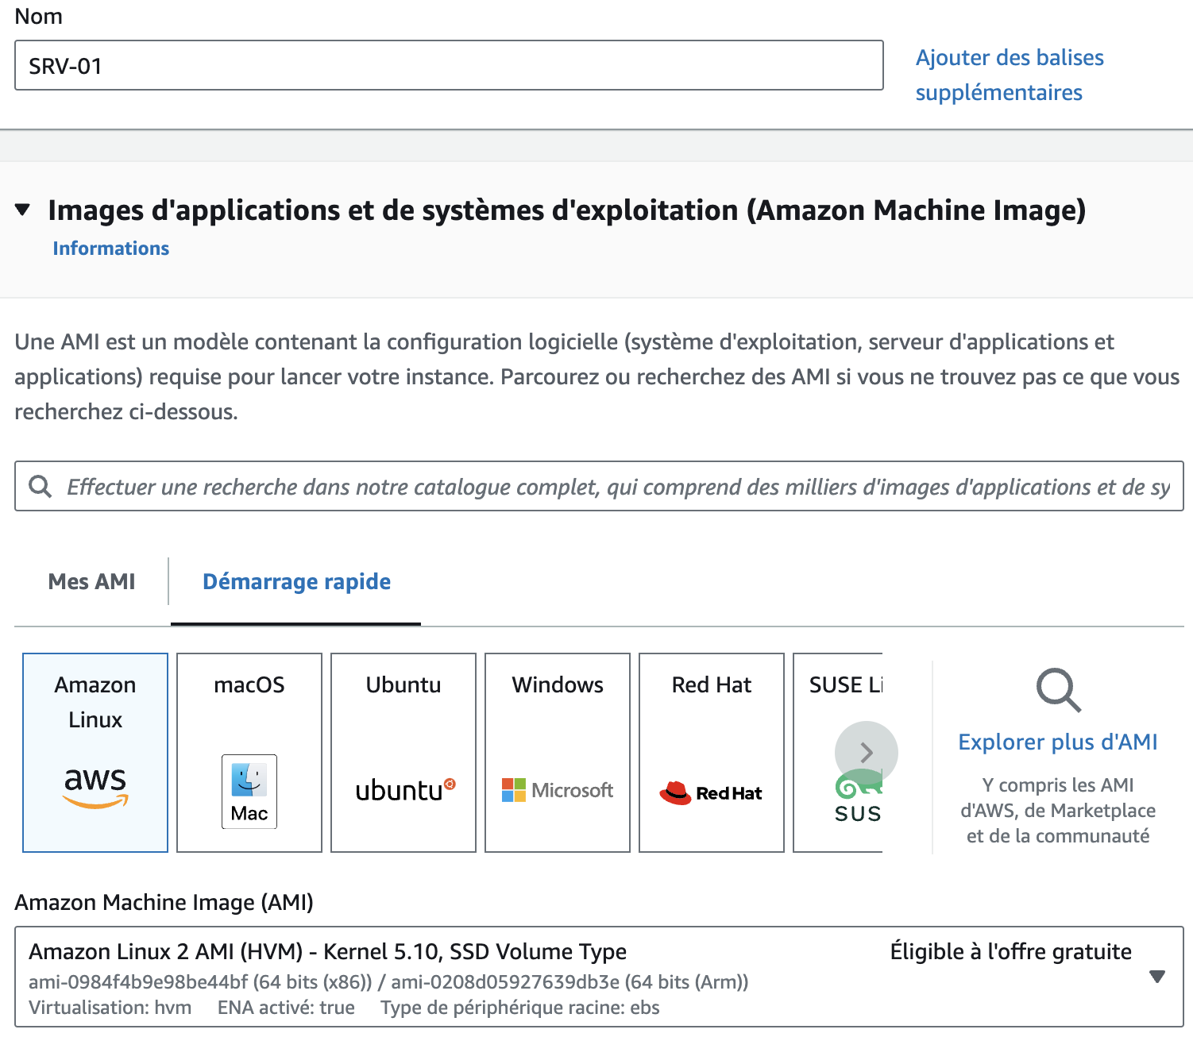Viewport: 1193px width, 1037px height.
Task: Select the Mac Finder icon tile
Action: point(249,791)
